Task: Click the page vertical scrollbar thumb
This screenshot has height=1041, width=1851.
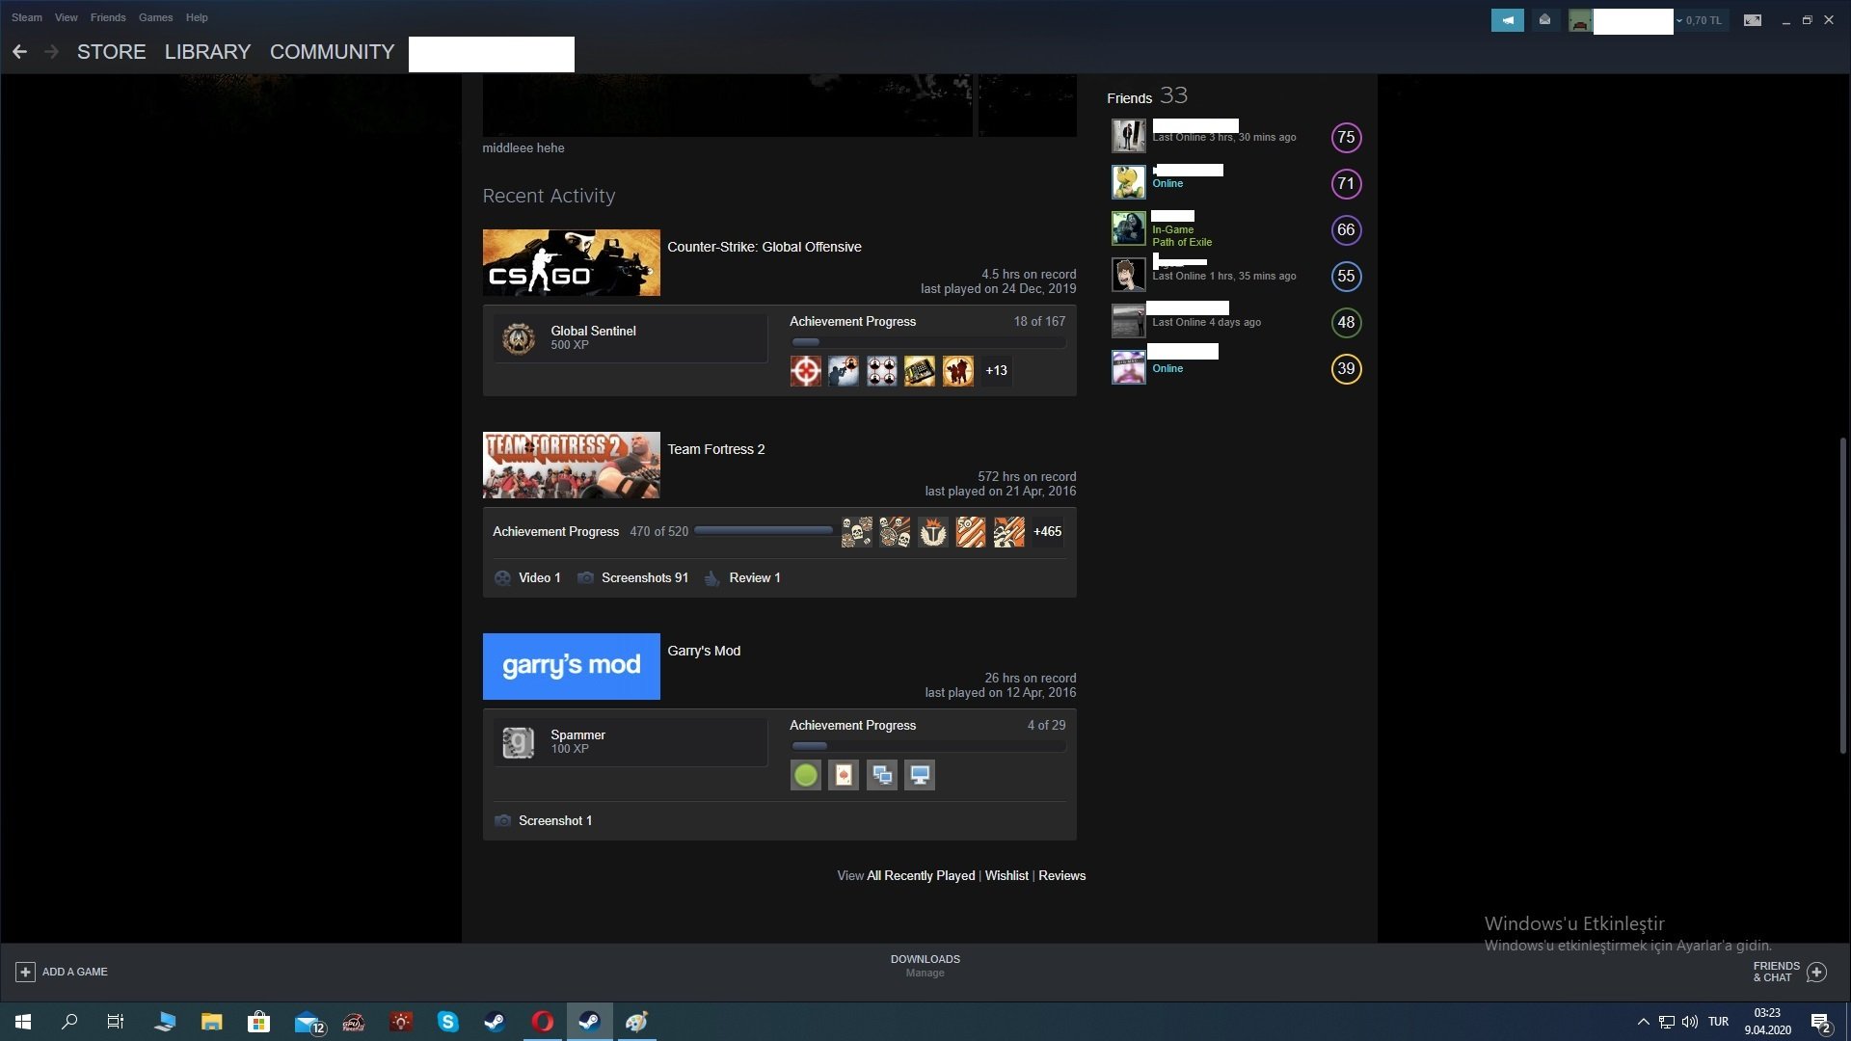Action: [1842, 596]
